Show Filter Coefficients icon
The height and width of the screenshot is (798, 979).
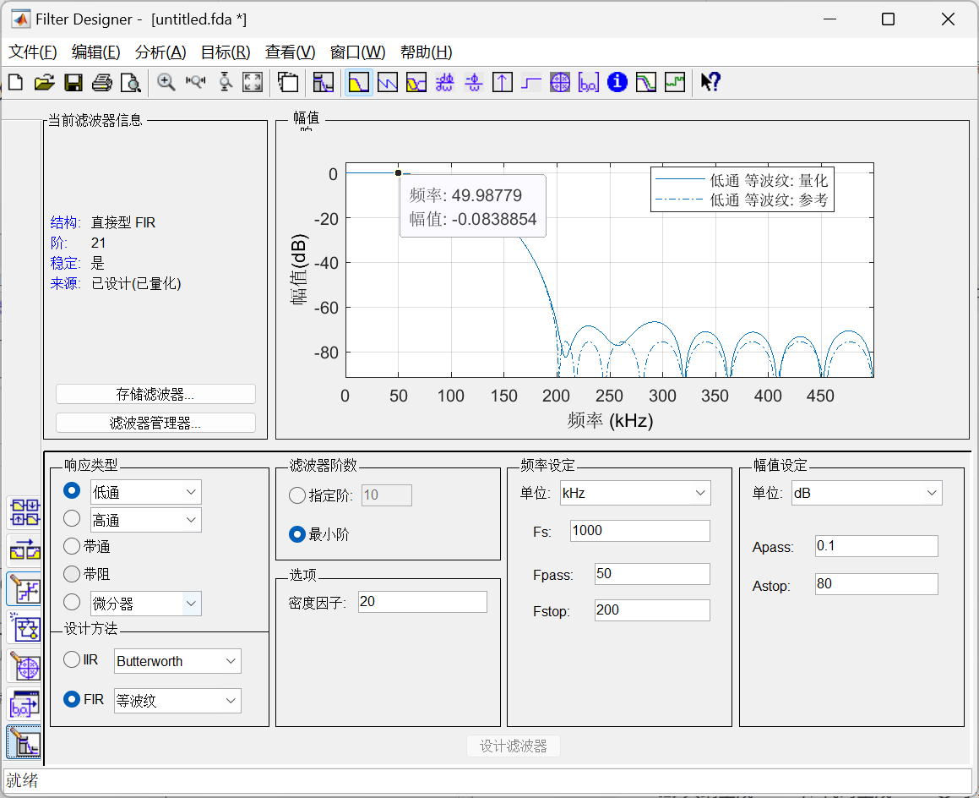click(589, 82)
